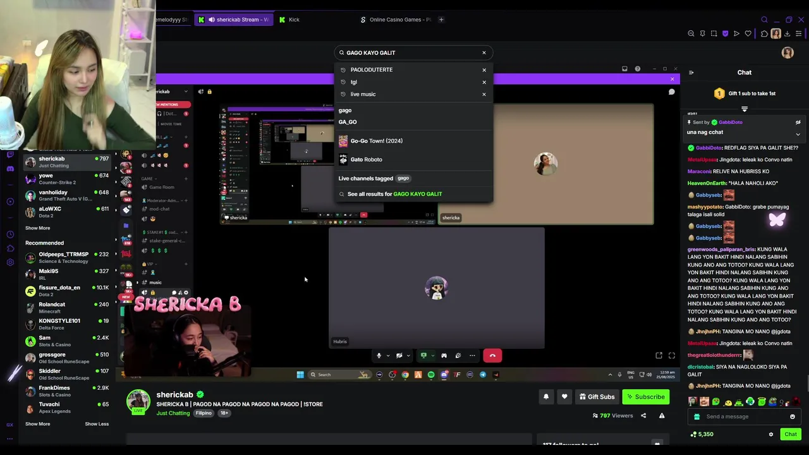This screenshot has height=455, width=809.
Task: Open Twitch in the Opera GX sidebar
Action: click(x=10, y=154)
